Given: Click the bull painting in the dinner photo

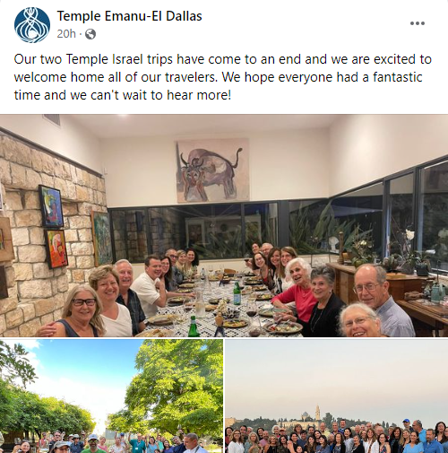Looking at the screenshot, I should [212, 170].
